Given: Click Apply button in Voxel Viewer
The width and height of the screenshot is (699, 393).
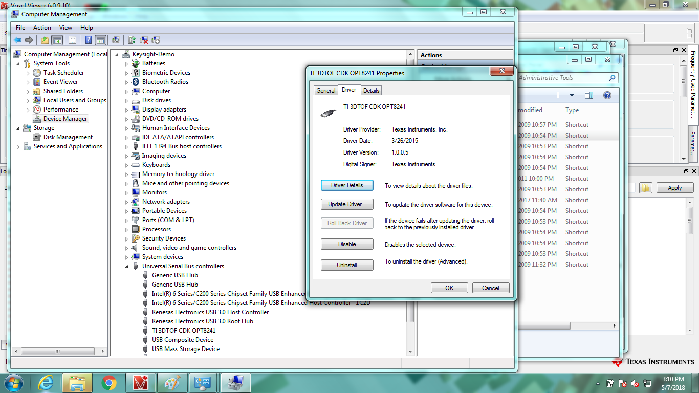Looking at the screenshot, I should (675, 188).
